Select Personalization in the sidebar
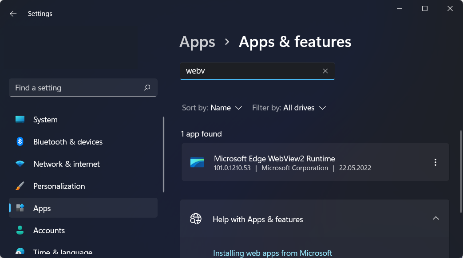Screen dimensions: 463x258 [83, 186]
